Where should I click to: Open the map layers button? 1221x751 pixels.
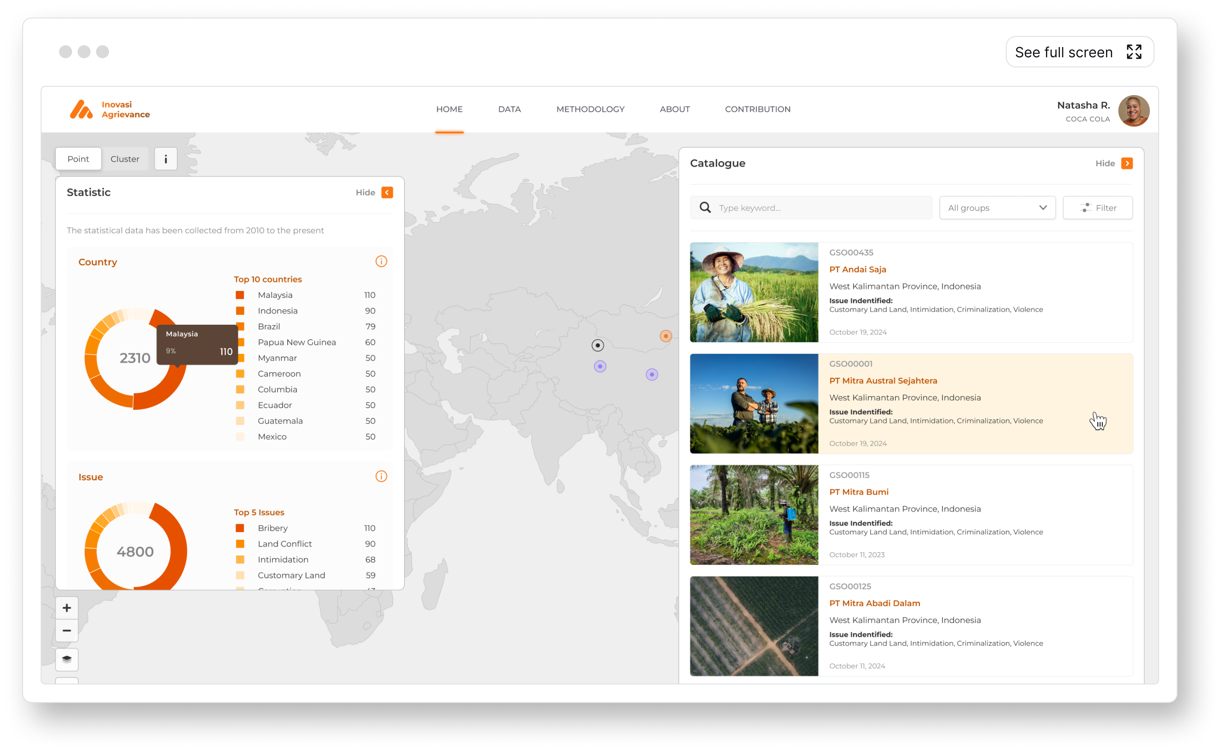click(x=67, y=659)
